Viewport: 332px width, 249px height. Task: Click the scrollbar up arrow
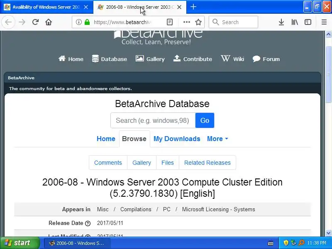tap(328, 34)
